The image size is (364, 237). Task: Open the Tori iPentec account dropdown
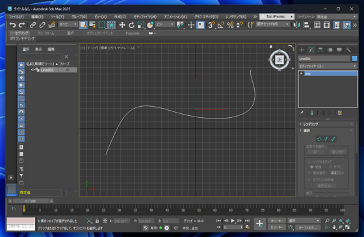277,16
